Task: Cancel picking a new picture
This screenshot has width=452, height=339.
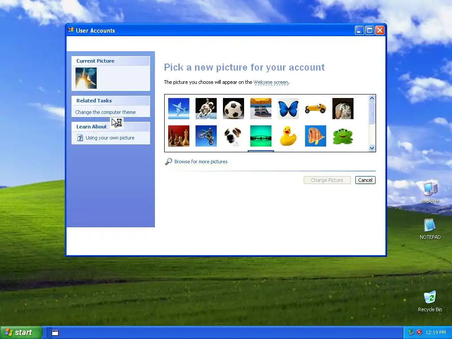Action: click(x=365, y=180)
